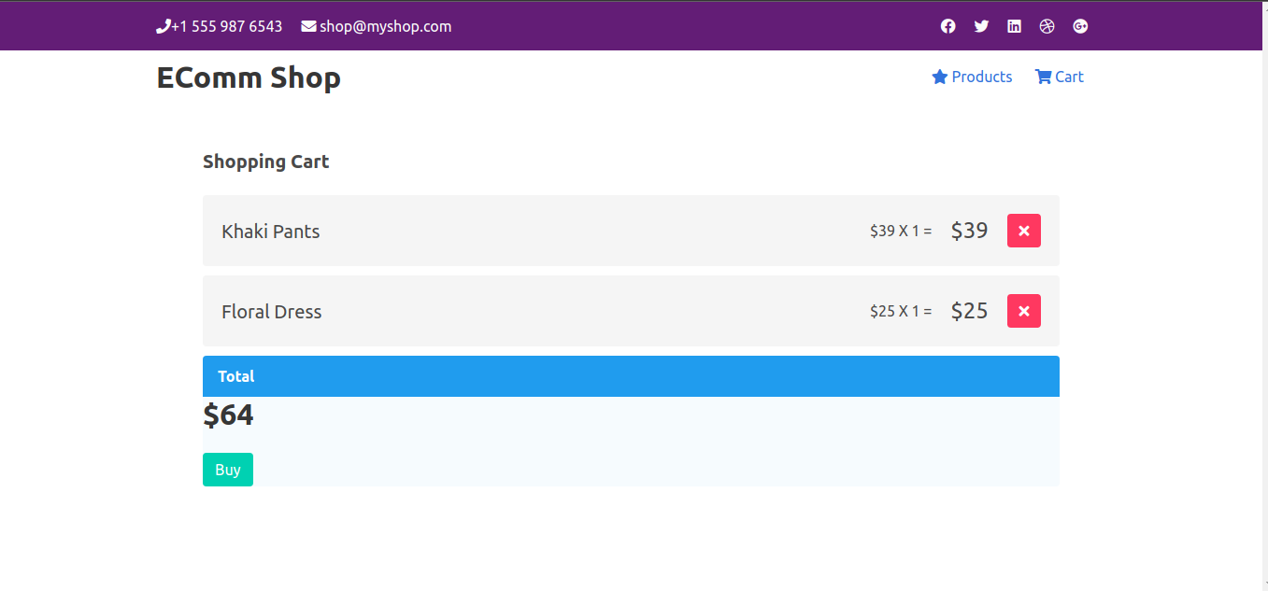Click the page's vertical scrollbar
This screenshot has width=1268, height=591.
click(1265, 295)
